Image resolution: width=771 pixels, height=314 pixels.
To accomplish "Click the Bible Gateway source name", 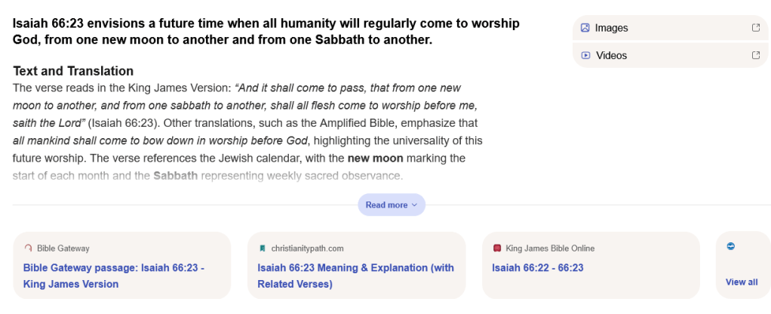I will coord(63,248).
